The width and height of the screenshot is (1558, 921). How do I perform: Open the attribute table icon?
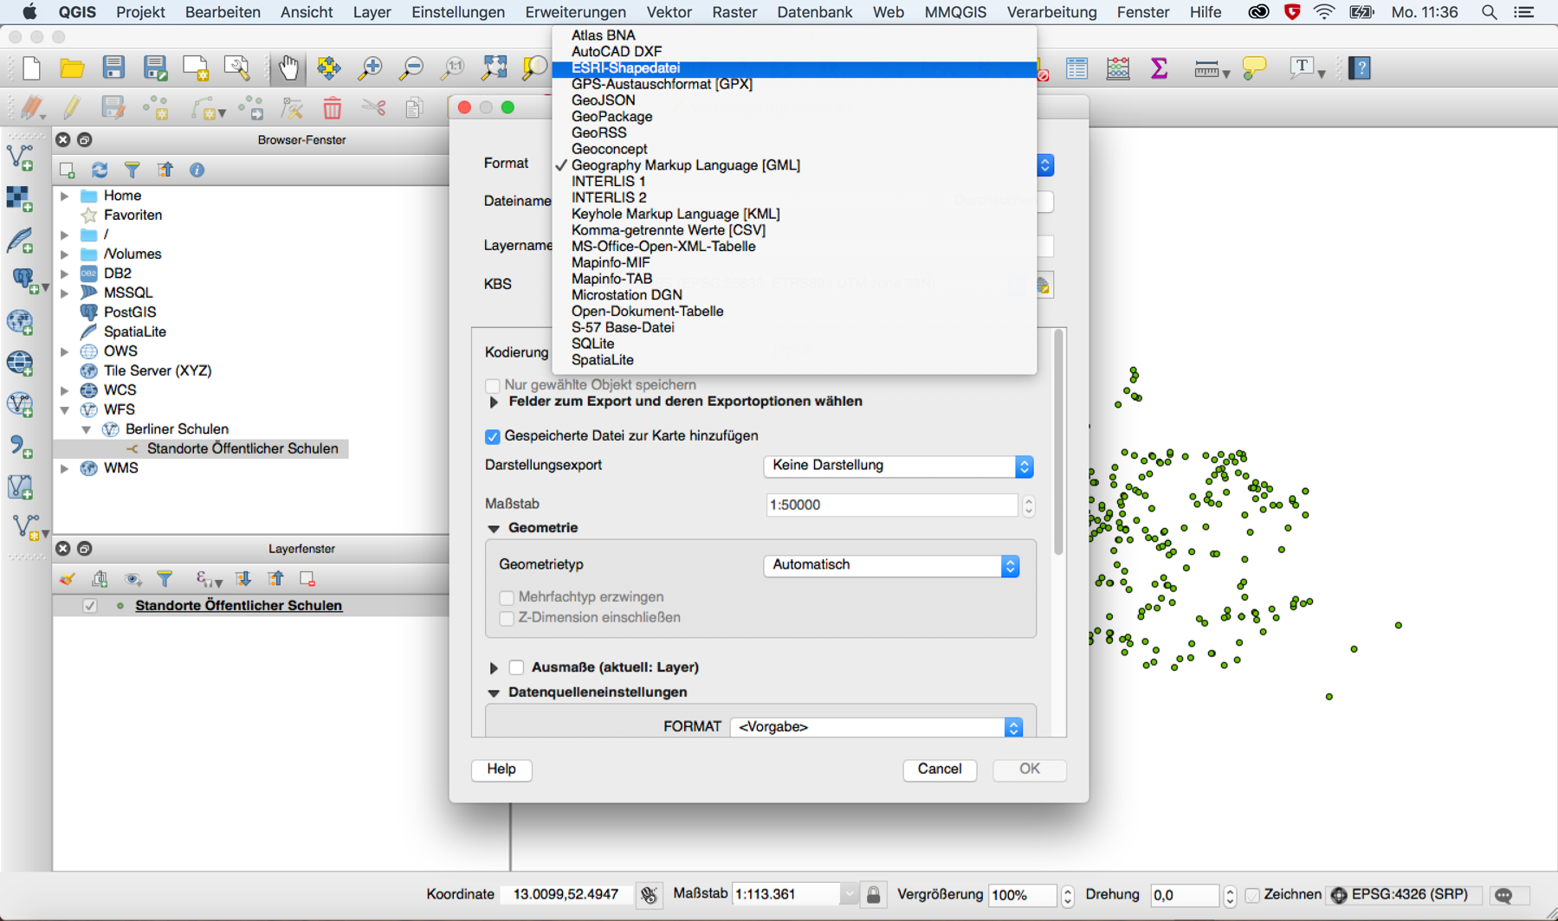1076,68
